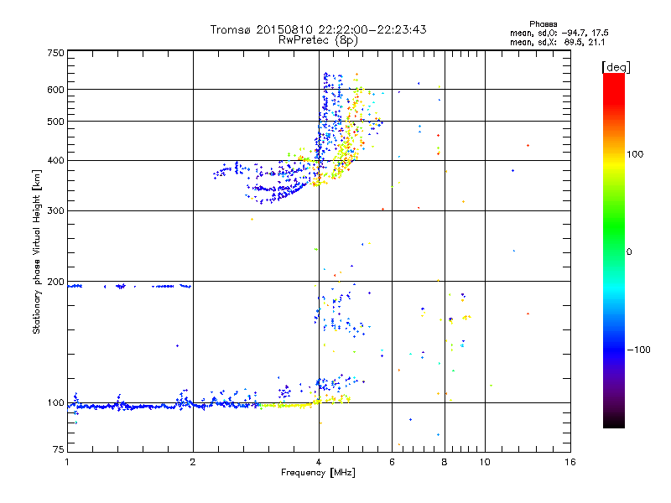Click the '100' colorbar tick label
Viewport: 671px width, 503px height.
[635, 154]
